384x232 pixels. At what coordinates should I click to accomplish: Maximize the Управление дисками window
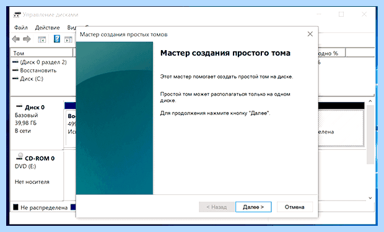(x=341, y=14)
